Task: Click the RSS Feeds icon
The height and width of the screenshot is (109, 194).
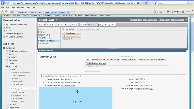Action: (161, 12)
